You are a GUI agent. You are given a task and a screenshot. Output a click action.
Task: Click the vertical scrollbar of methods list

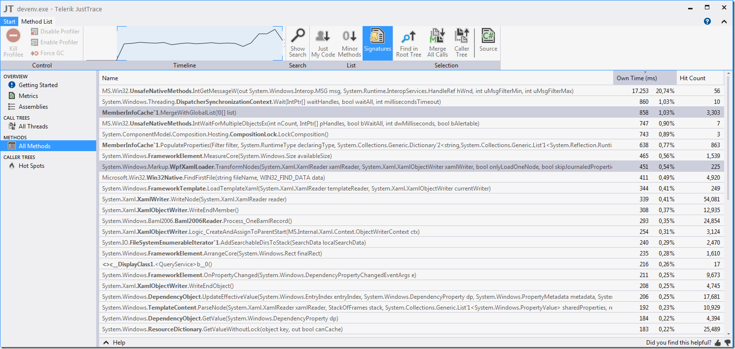pos(729,138)
